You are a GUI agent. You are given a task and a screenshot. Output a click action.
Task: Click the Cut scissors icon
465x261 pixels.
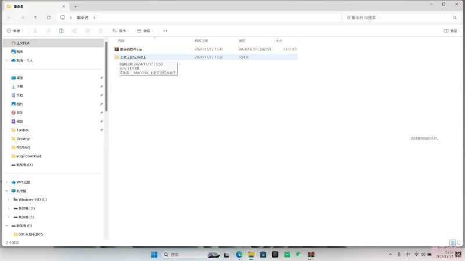click(35, 31)
